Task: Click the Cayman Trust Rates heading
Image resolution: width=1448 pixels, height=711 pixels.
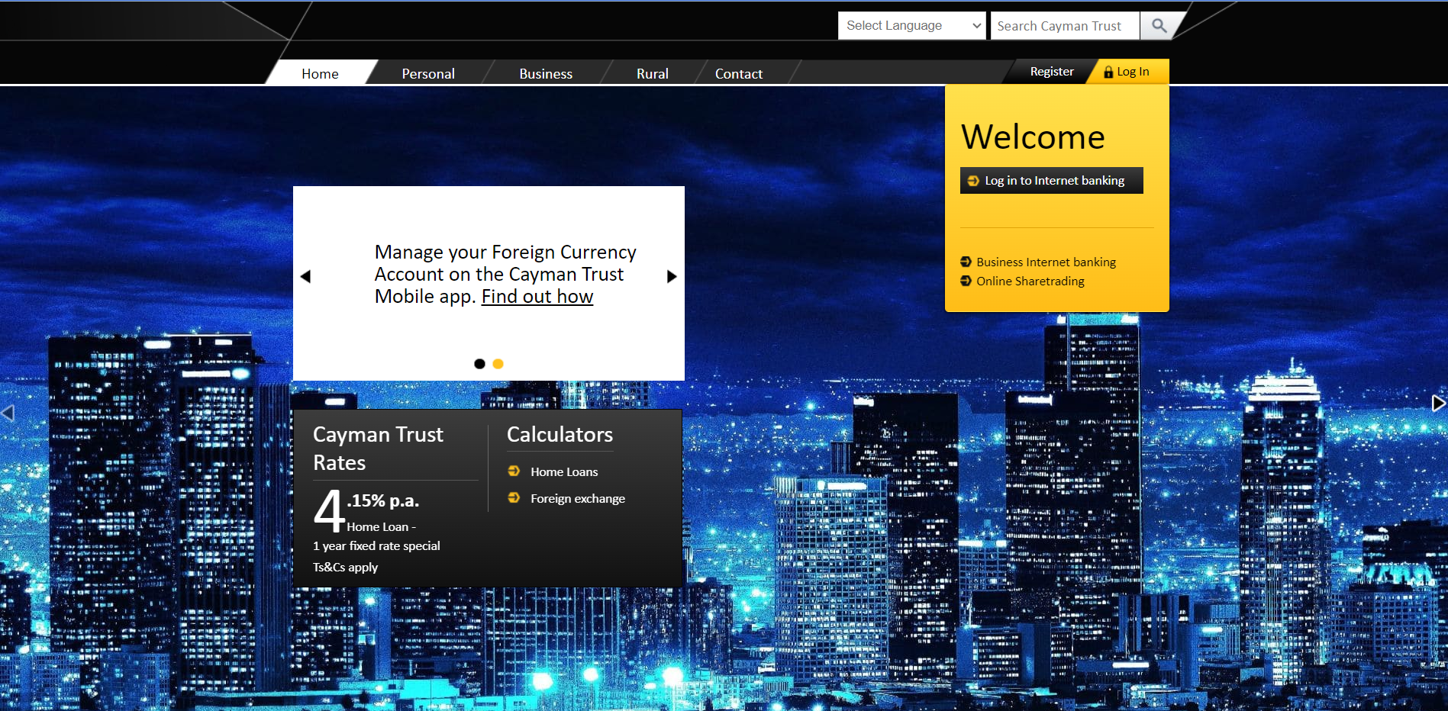Action: click(x=378, y=449)
